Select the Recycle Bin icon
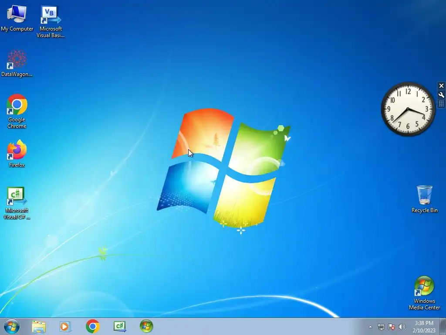The width and height of the screenshot is (446, 335). click(x=424, y=199)
